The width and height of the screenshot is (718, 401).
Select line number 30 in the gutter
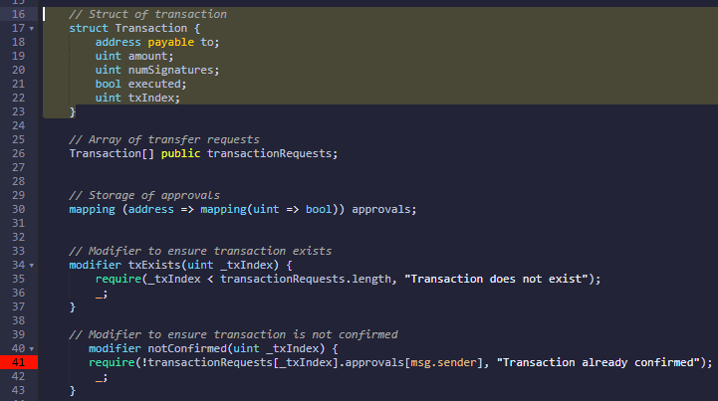coord(18,209)
